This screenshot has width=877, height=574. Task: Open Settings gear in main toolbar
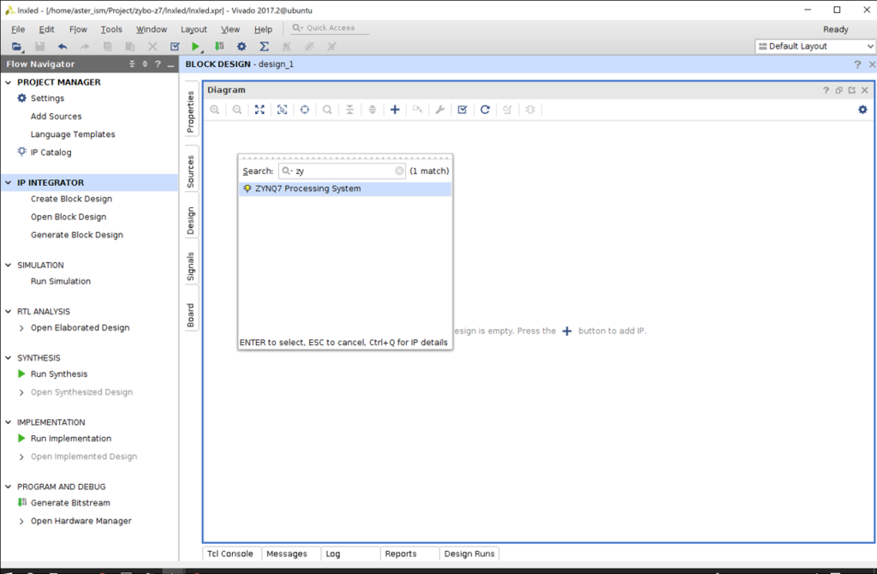(242, 46)
